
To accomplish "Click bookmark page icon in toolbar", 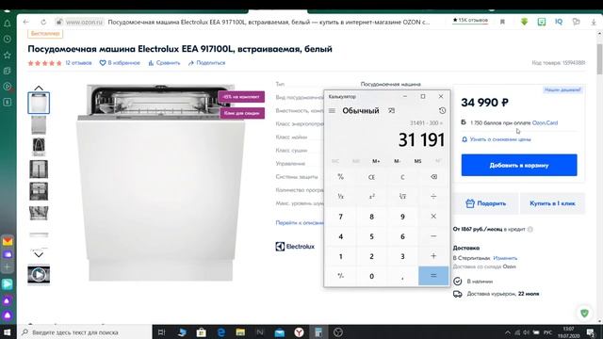I will point(502,22).
